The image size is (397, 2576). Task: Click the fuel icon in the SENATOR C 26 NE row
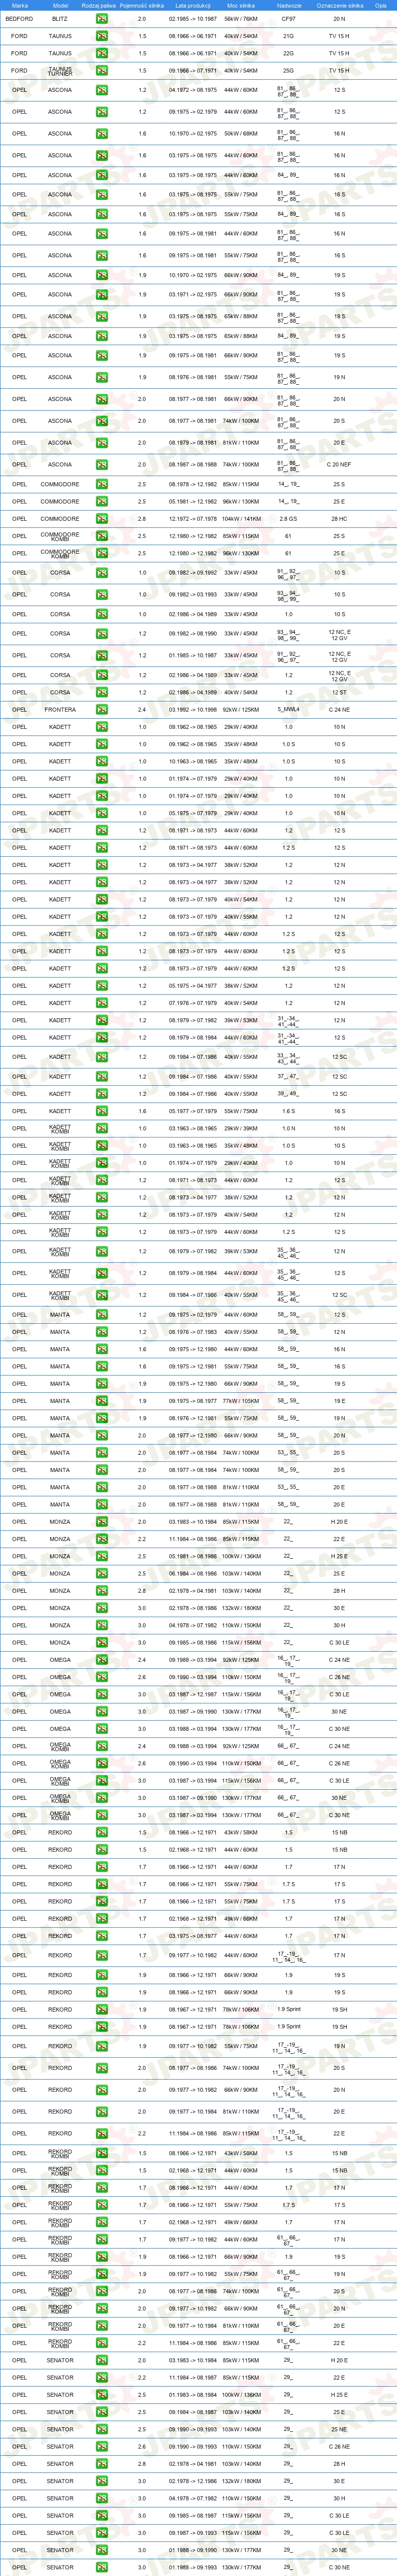pyautogui.click(x=102, y=2447)
